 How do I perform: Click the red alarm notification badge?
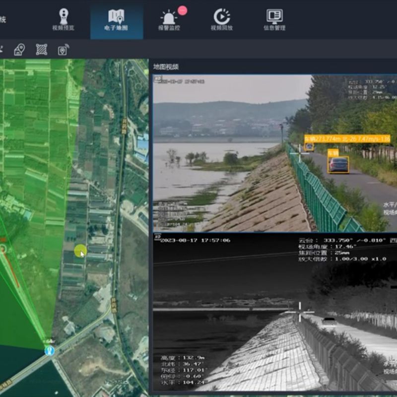(x=182, y=10)
